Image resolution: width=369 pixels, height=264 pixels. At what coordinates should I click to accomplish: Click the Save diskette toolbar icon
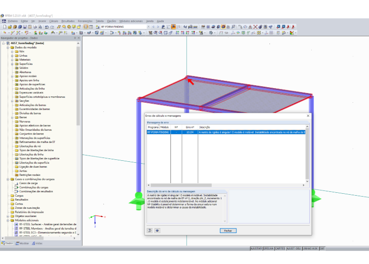tap(25, 27)
